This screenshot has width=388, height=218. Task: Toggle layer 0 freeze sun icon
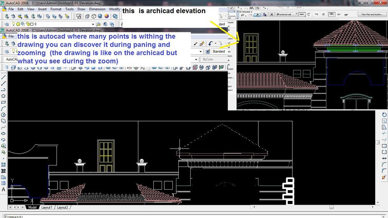tap(18, 24)
